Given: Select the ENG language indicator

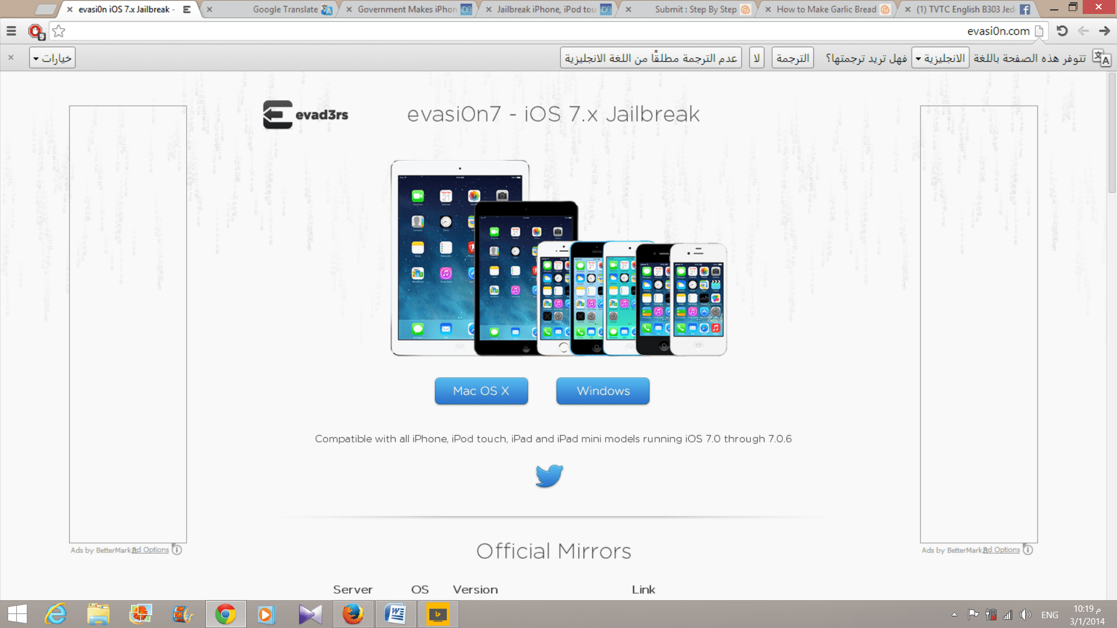Looking at the screenshot, I should [x=1050, y=615].
